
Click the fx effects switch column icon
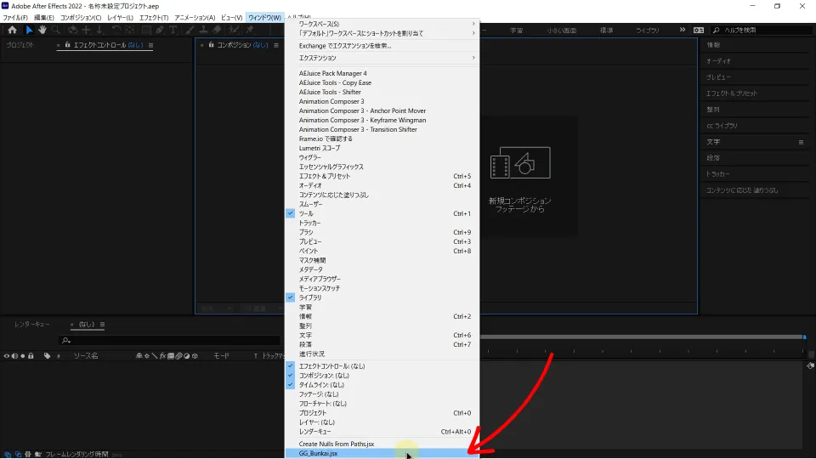tap(162, 356)
